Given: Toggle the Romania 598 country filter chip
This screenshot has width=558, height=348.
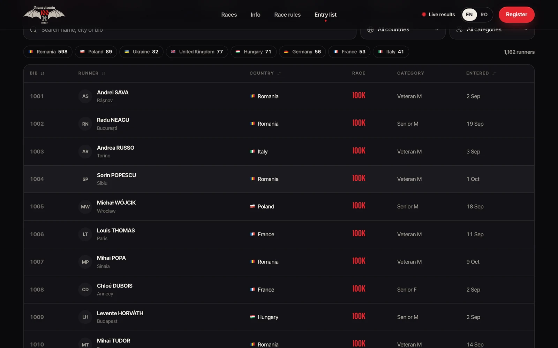Looking at the screenshot, I should tap(48, 52).
